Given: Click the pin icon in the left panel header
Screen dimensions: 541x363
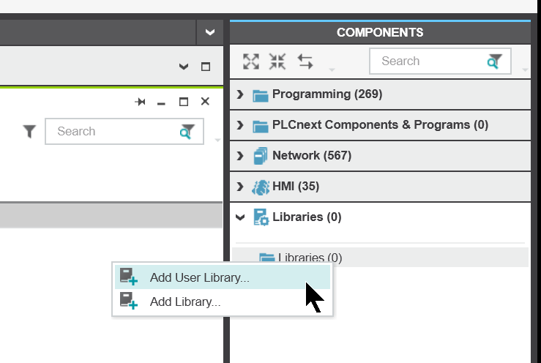Looking at the screenshot, I should click(140, 102).
